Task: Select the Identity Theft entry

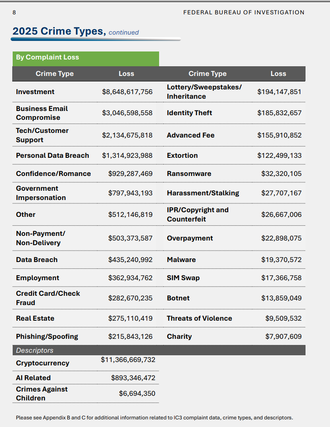Action: (x=189, y=113)
